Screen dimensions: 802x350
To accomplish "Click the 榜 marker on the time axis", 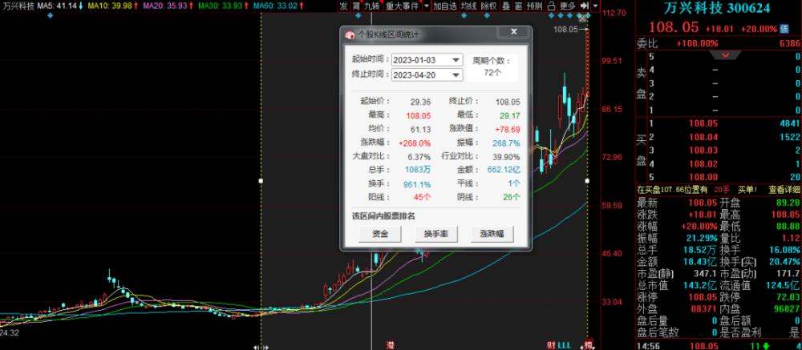I will click(x=588, y=346).
